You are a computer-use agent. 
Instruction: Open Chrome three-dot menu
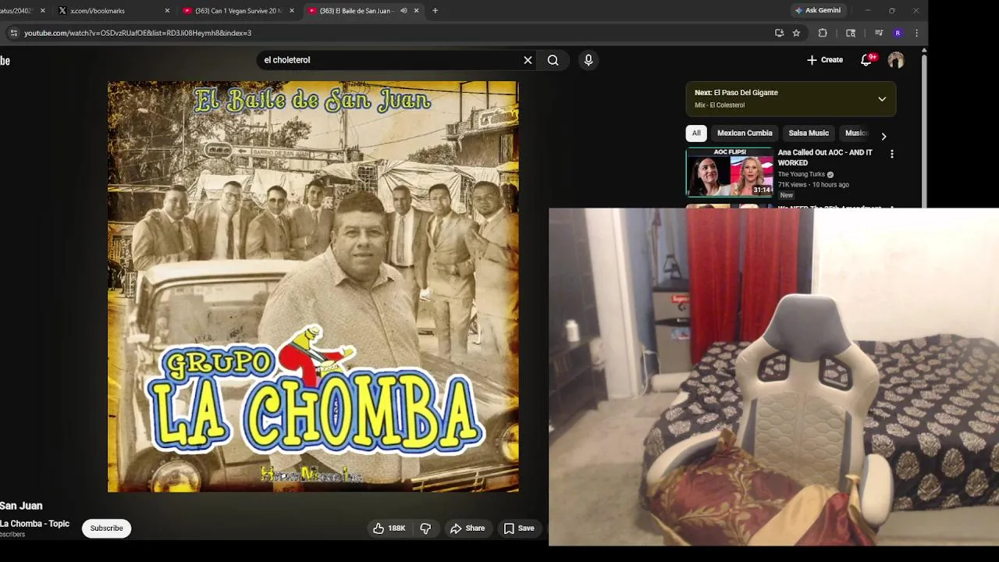916,33
